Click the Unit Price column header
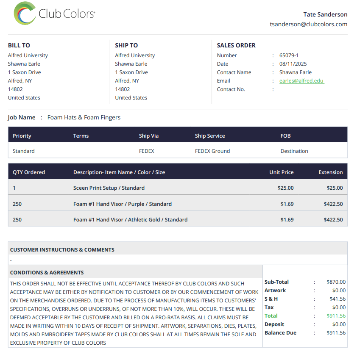Viewport: 357px width, 357px height. (281, 172)
